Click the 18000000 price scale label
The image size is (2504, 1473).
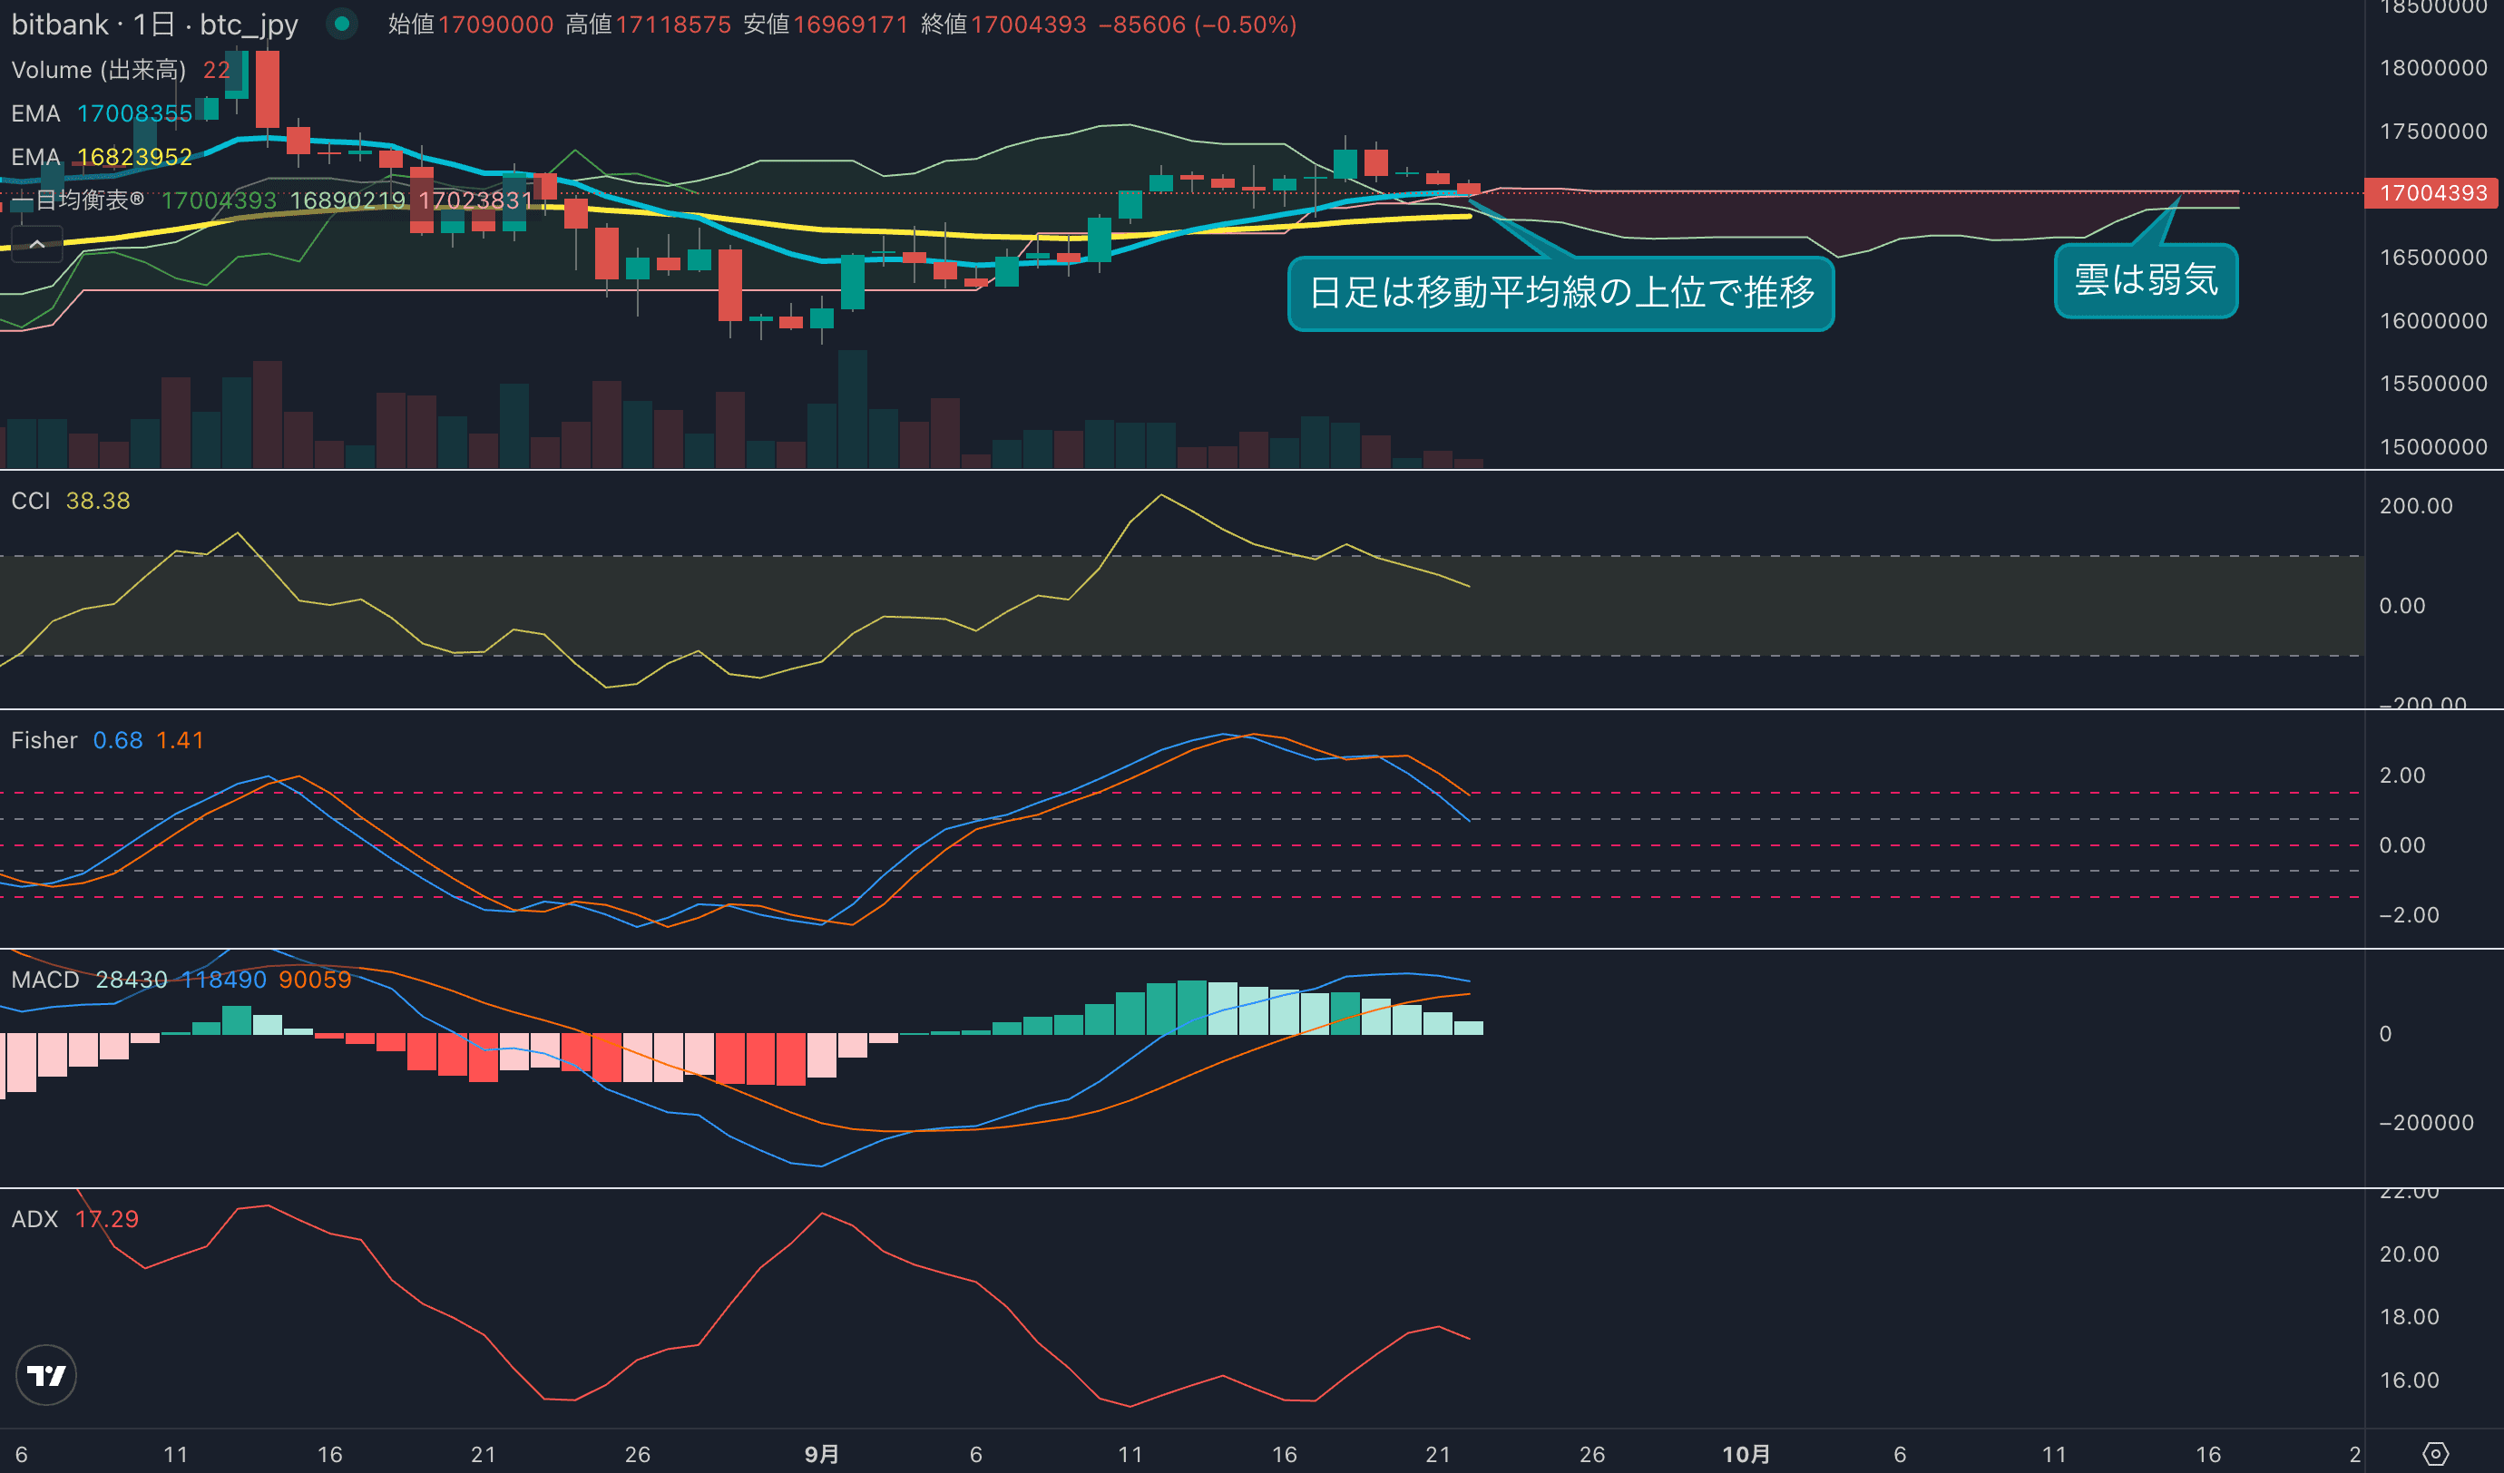click(x=2432, y=67)
